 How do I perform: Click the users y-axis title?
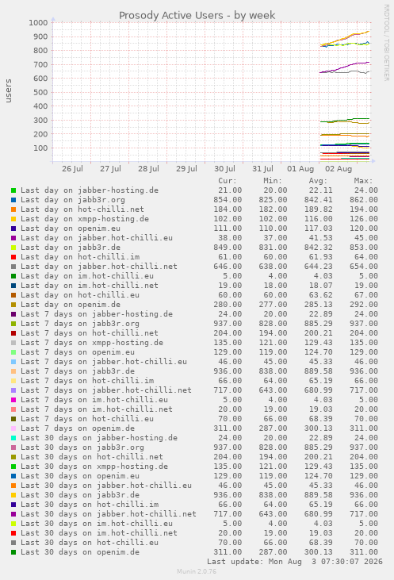click(x=8, y=90)
